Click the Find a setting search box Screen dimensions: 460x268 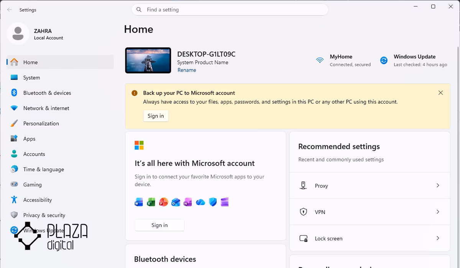(230, 10)
